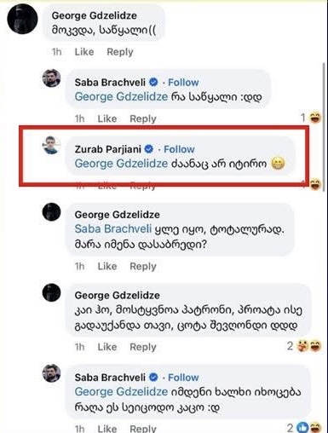Follow Saba Brachveli from the last reply

(x=183, y=378)
